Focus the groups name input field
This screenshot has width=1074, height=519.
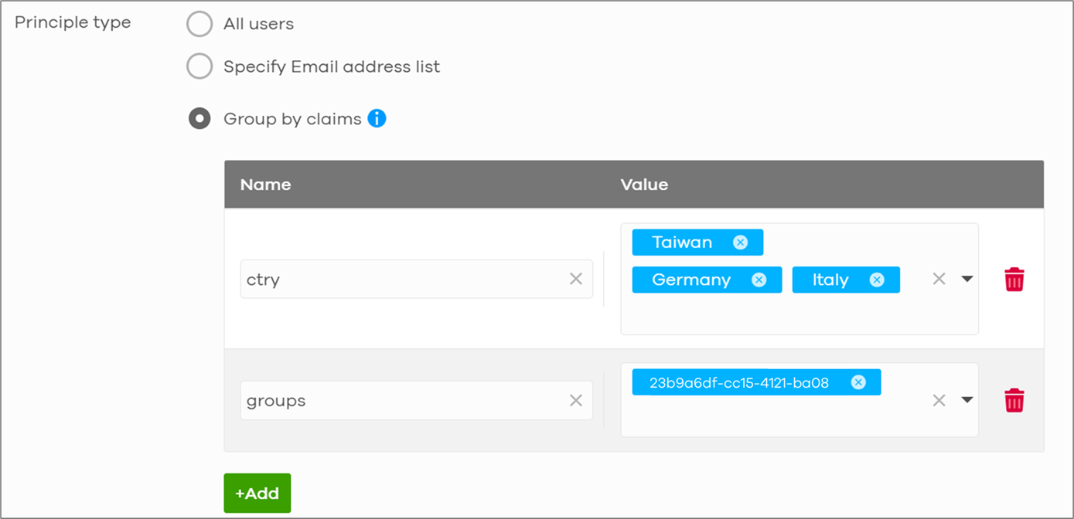point(416,400)
